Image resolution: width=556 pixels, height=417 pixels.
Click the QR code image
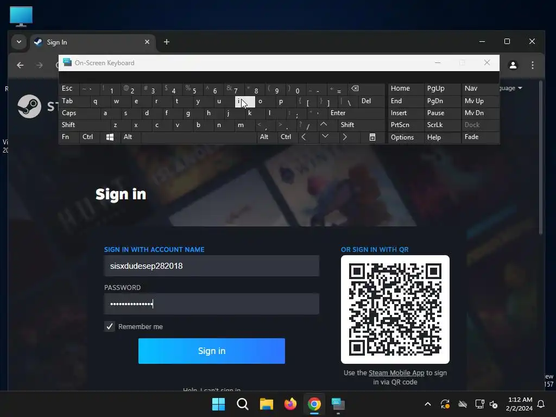point(395,309)
